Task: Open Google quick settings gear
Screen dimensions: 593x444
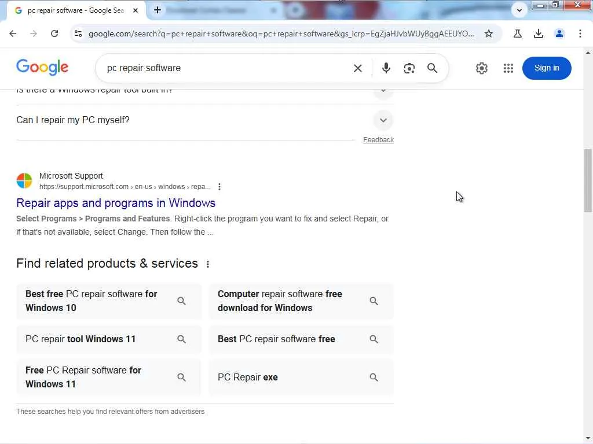Action: click(481, 68)
